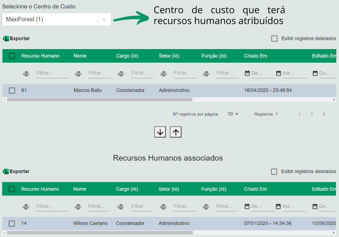339x237 pixels.
Task: Go to the next page of records
Action: tap(324, 114)
